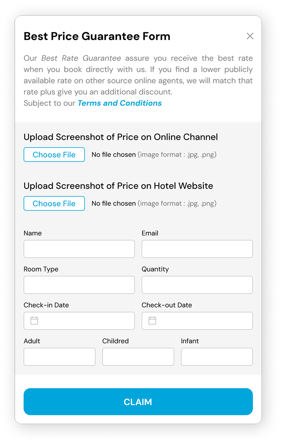Open the Check-out Date field
This screenshot has height=443, width=281.
click(197, 321)
